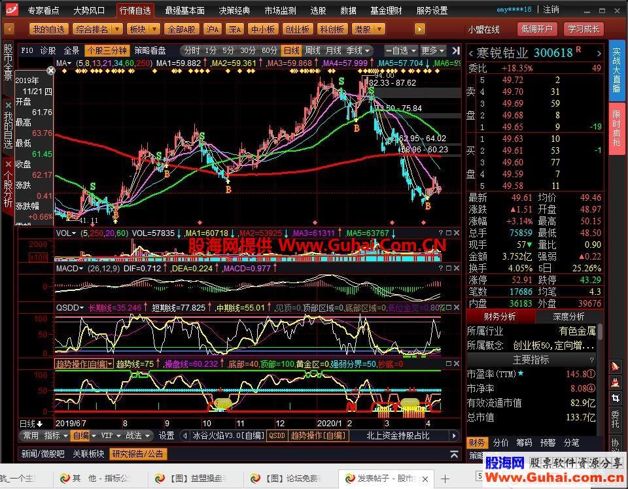Image resolution: width=628 pixels, height=489 pixels.
Task: Toggle the 日线 daily period
Action: point(291,50)
